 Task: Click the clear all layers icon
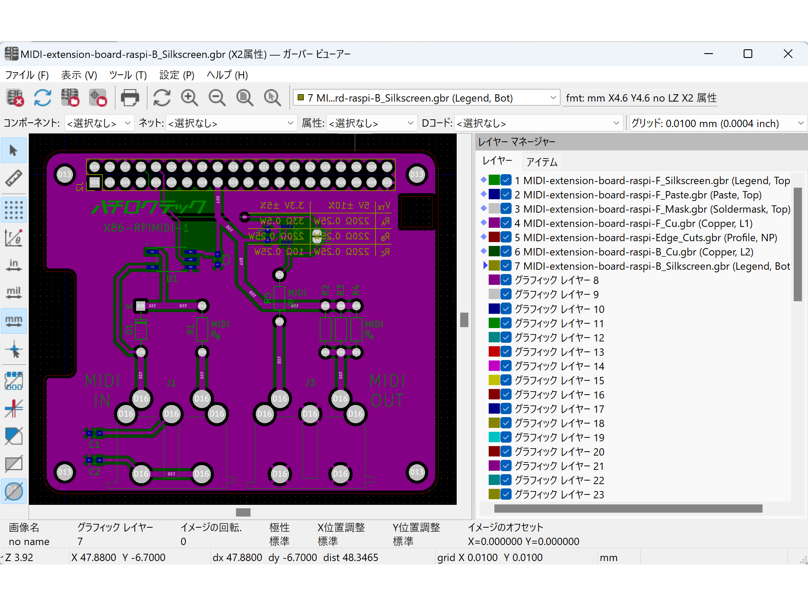click(15, 98)
